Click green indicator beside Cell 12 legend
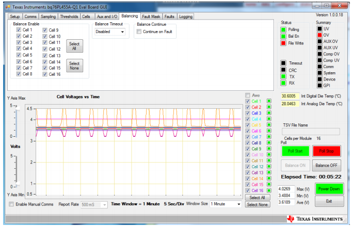Image resolution: width=352 pixels, height=226 pixels. 269,167
